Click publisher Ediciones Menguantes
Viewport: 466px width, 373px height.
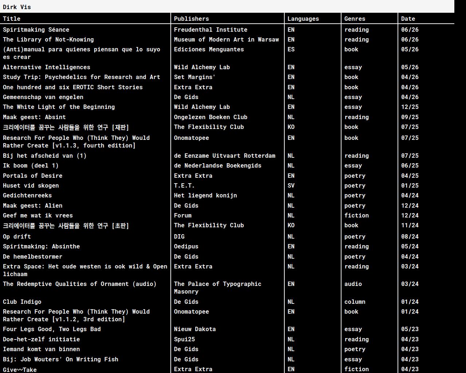(x=209, y=49)
